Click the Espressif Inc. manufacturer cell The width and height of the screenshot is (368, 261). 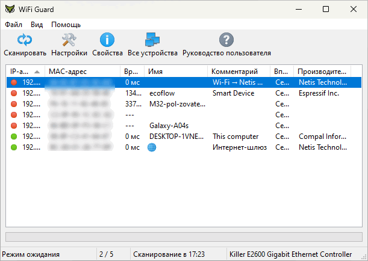(x=319, y=93)
